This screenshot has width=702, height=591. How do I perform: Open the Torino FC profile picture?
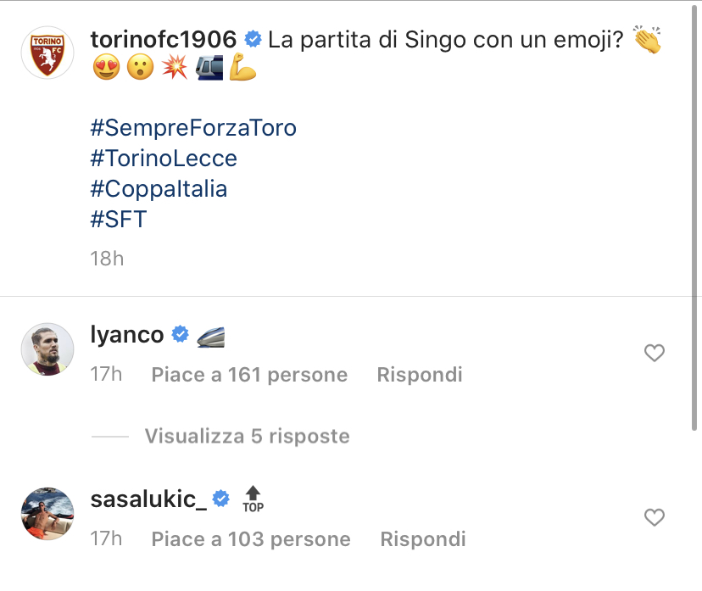click(x=47, y=53)
